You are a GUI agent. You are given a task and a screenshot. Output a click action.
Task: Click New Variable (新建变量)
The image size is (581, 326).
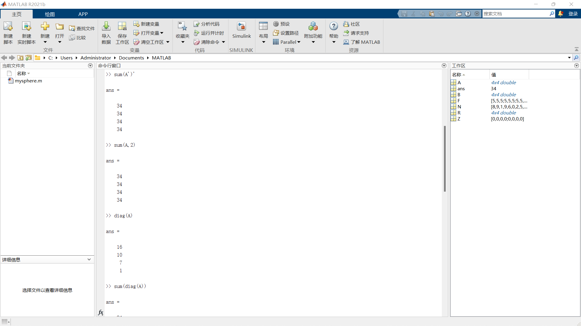point(146,24)
